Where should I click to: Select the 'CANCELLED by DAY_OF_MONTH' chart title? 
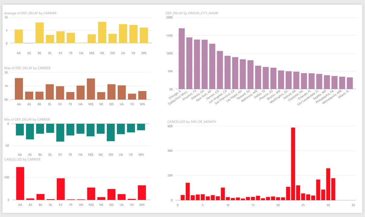(x=192, y=122)
